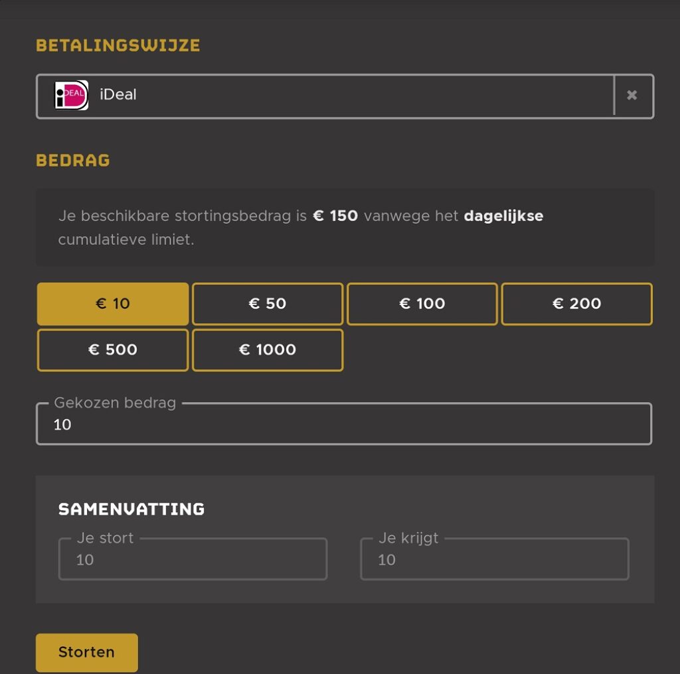This screenshot has height=674, width=680.
Task: Click the daily limit notice message
Action: click(299, 227)
